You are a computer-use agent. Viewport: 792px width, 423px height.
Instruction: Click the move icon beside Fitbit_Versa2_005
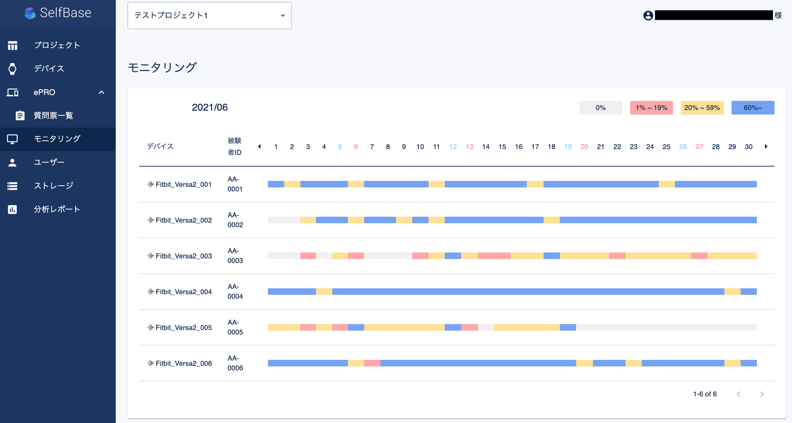151,327
